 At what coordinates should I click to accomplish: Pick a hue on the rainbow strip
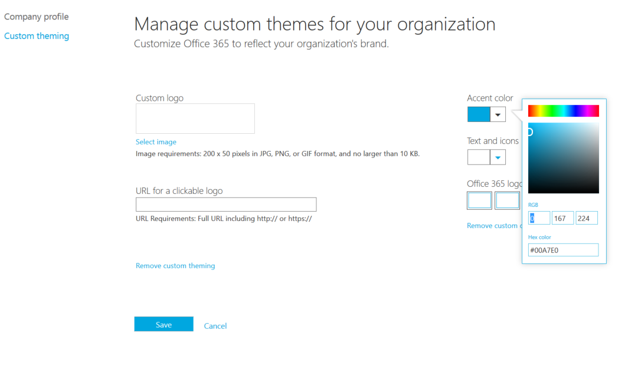tap(564, 110)
